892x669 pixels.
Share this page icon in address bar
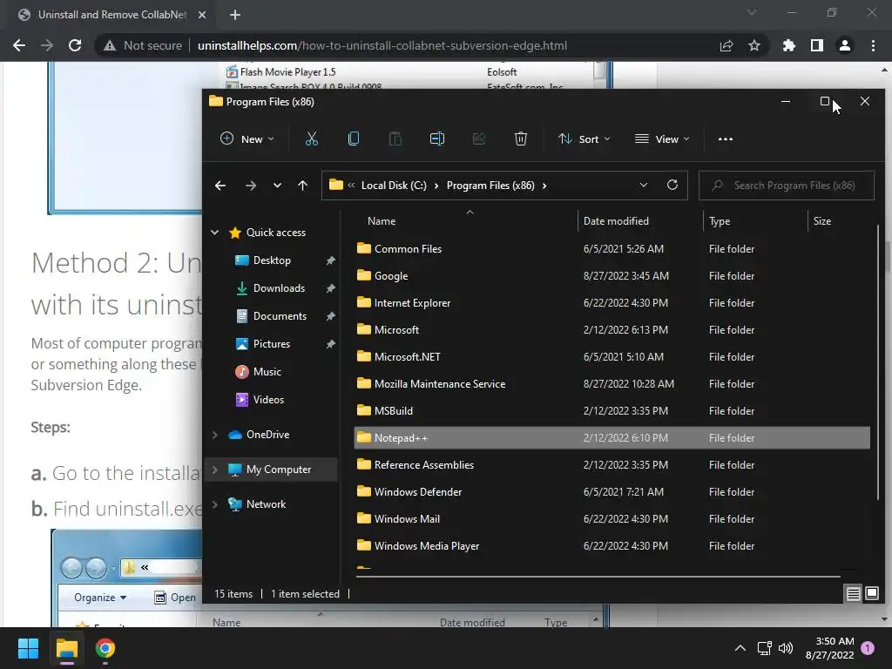pos(726,45)
